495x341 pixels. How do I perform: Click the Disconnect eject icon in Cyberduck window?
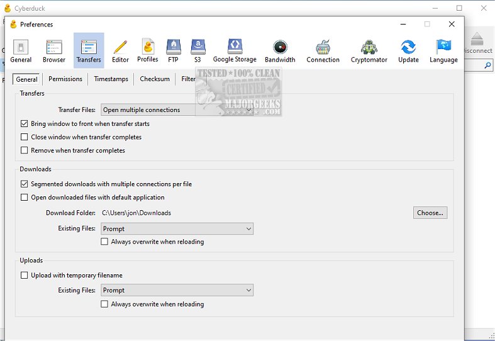[x=477, y=39]
